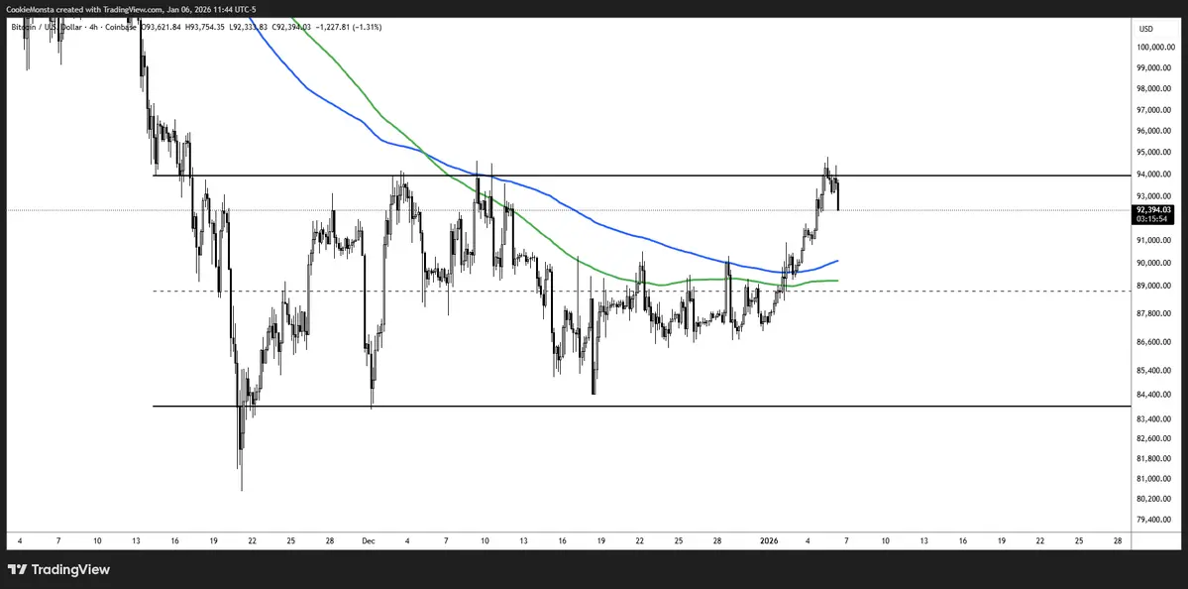Click the TradingView logo at bottom left
The image size is (1188, 589).
[59, 569]
